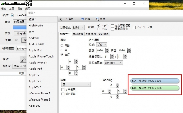Viewport: 183px width, 113px height.
Task: Select the 標準 * preset
Action: tap(42, 20)
